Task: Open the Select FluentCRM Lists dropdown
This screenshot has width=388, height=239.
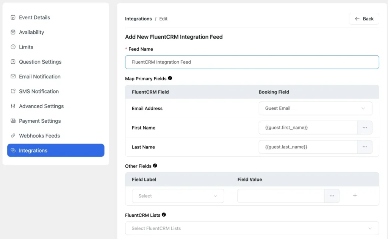Action: (252, 228)
